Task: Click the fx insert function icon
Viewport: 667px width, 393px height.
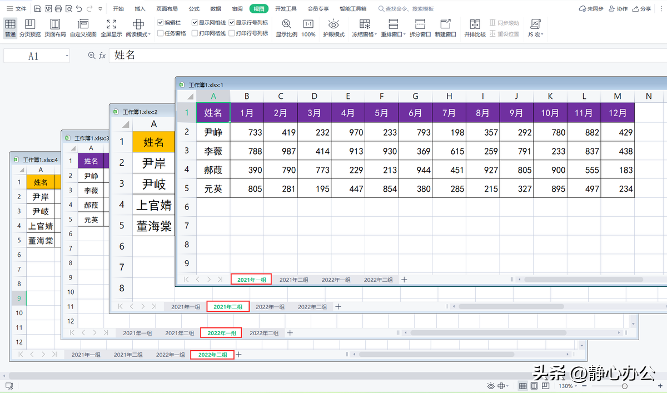Action: tap(102, 56)
